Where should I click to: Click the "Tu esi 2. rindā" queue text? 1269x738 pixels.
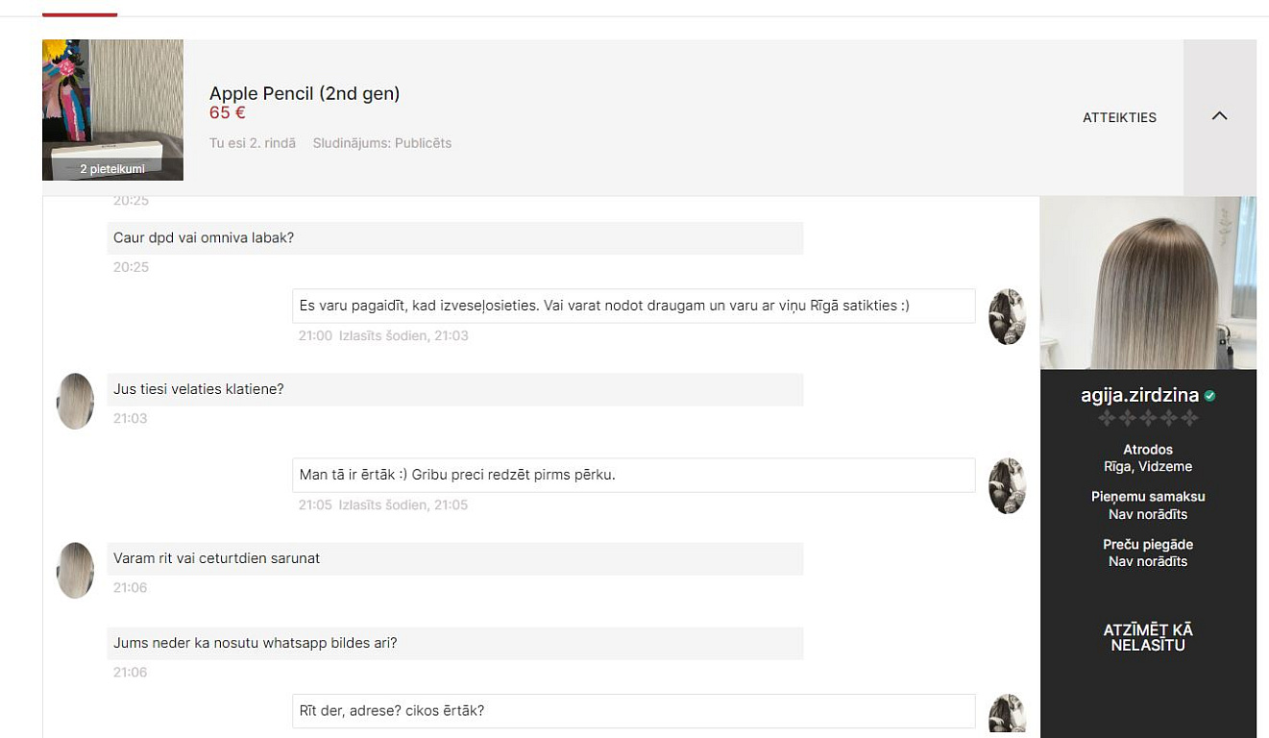(x=253, y=143)
